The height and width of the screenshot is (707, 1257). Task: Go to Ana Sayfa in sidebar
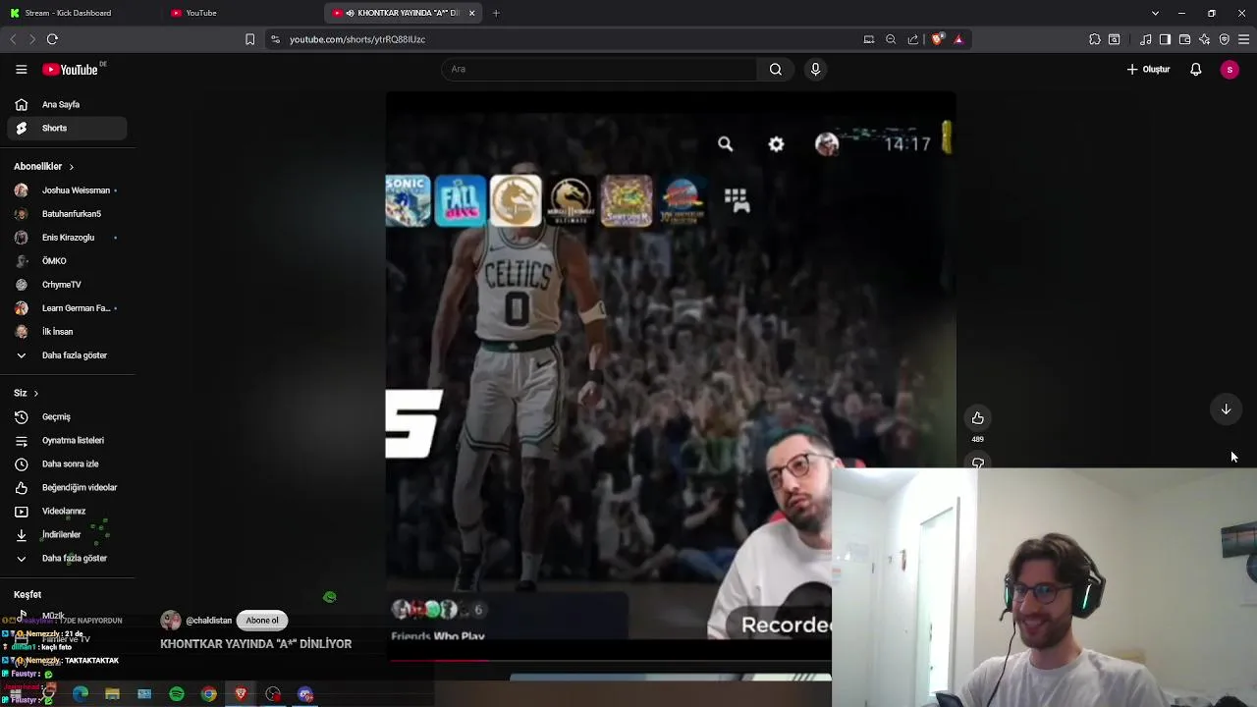[x=67, y=104]
